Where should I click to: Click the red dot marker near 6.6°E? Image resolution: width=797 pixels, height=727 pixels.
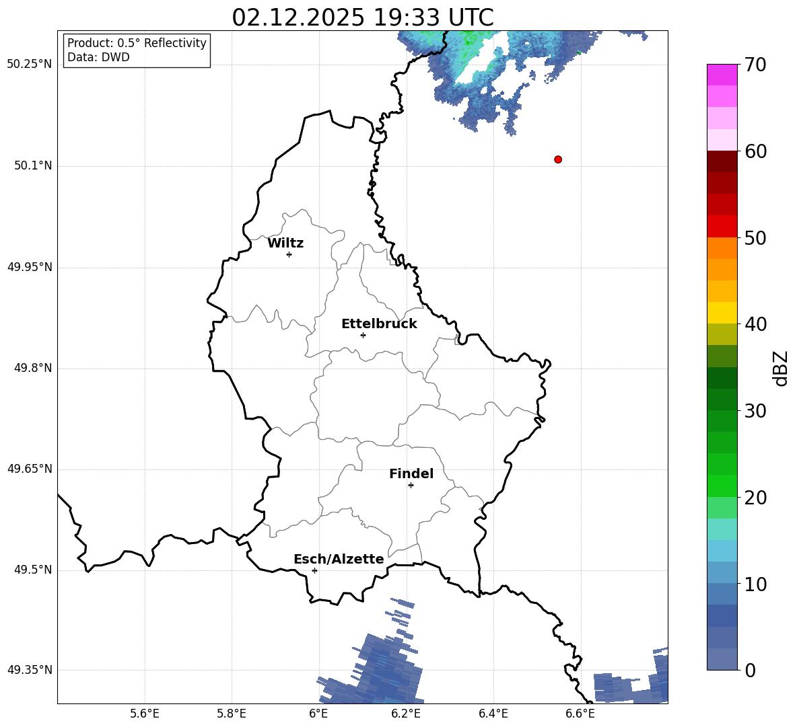tap(558, 159)
